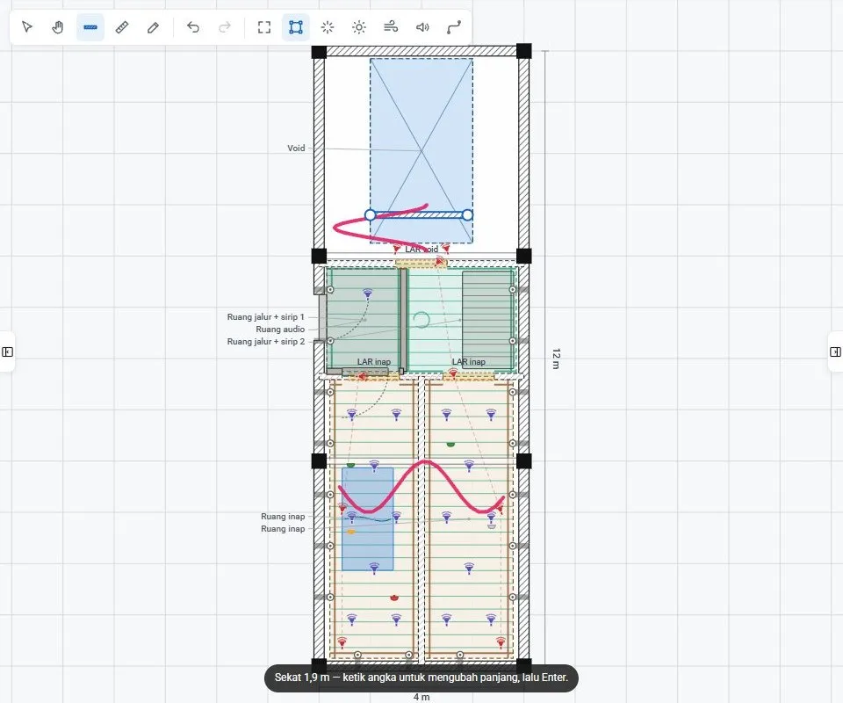The image size is (843, 703).
Task: Open the left sidebar panel
Action: point(8,351)
